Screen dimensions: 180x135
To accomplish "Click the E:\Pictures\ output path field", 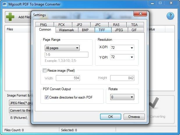I will pyautogui.click(x=20, y=118).
